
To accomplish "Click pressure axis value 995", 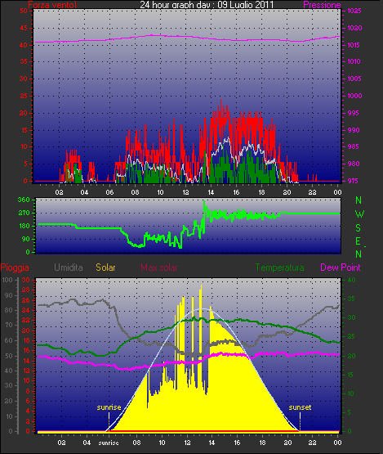I will (354, 113).
